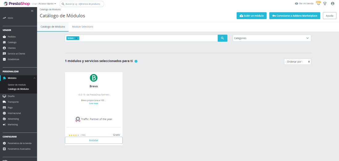Open notifications bell icon
Screen dimensions: 339x161
(318, 3)
